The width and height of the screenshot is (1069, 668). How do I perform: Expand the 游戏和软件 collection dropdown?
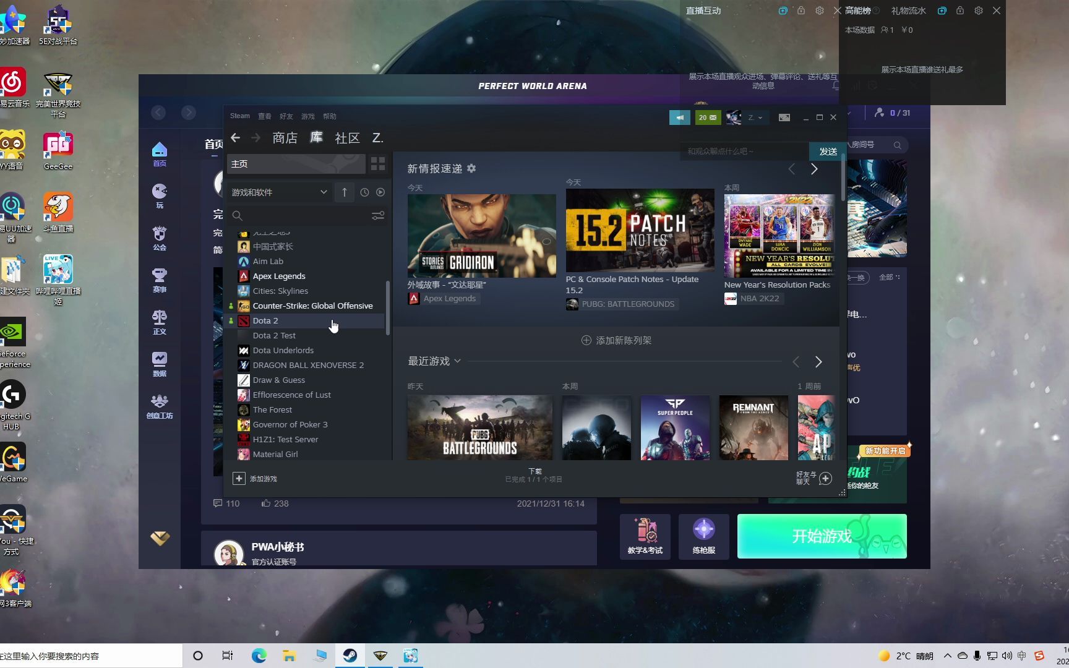323,192
